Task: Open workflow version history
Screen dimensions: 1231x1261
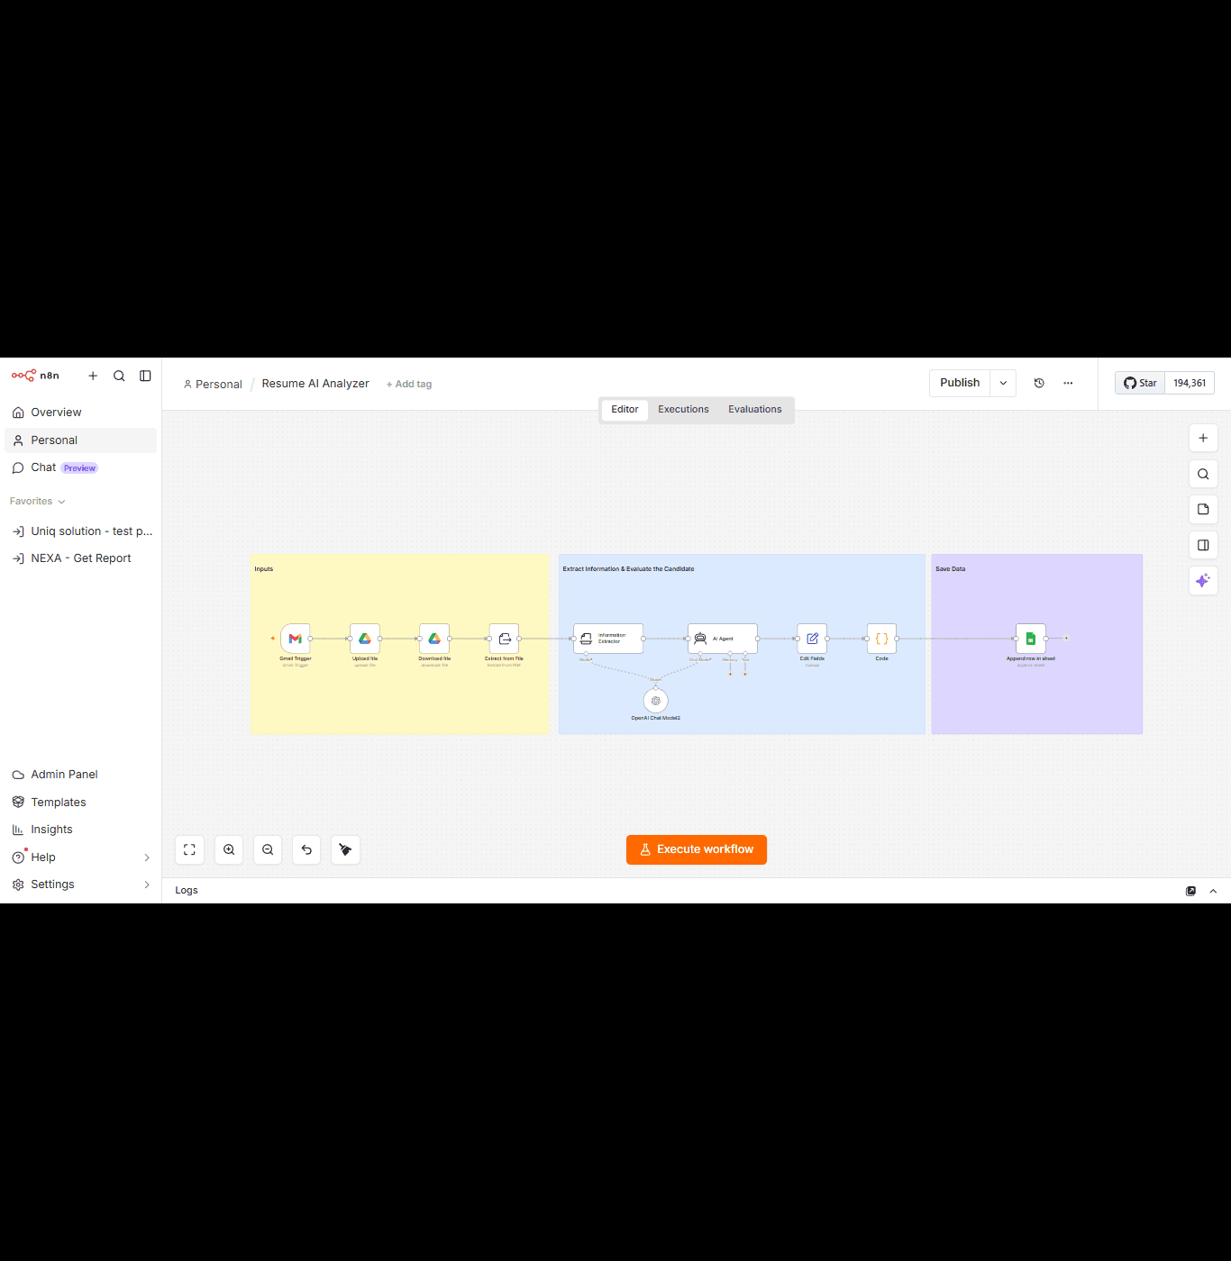Action: click(x=1039, y=383)
